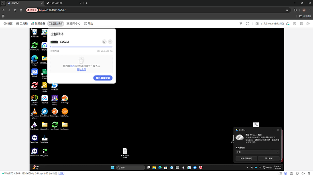Expand the remote system tray overflow chevron
Image resolution: width=313 pixels, height=176 pixels.
(x=247, y=168)
